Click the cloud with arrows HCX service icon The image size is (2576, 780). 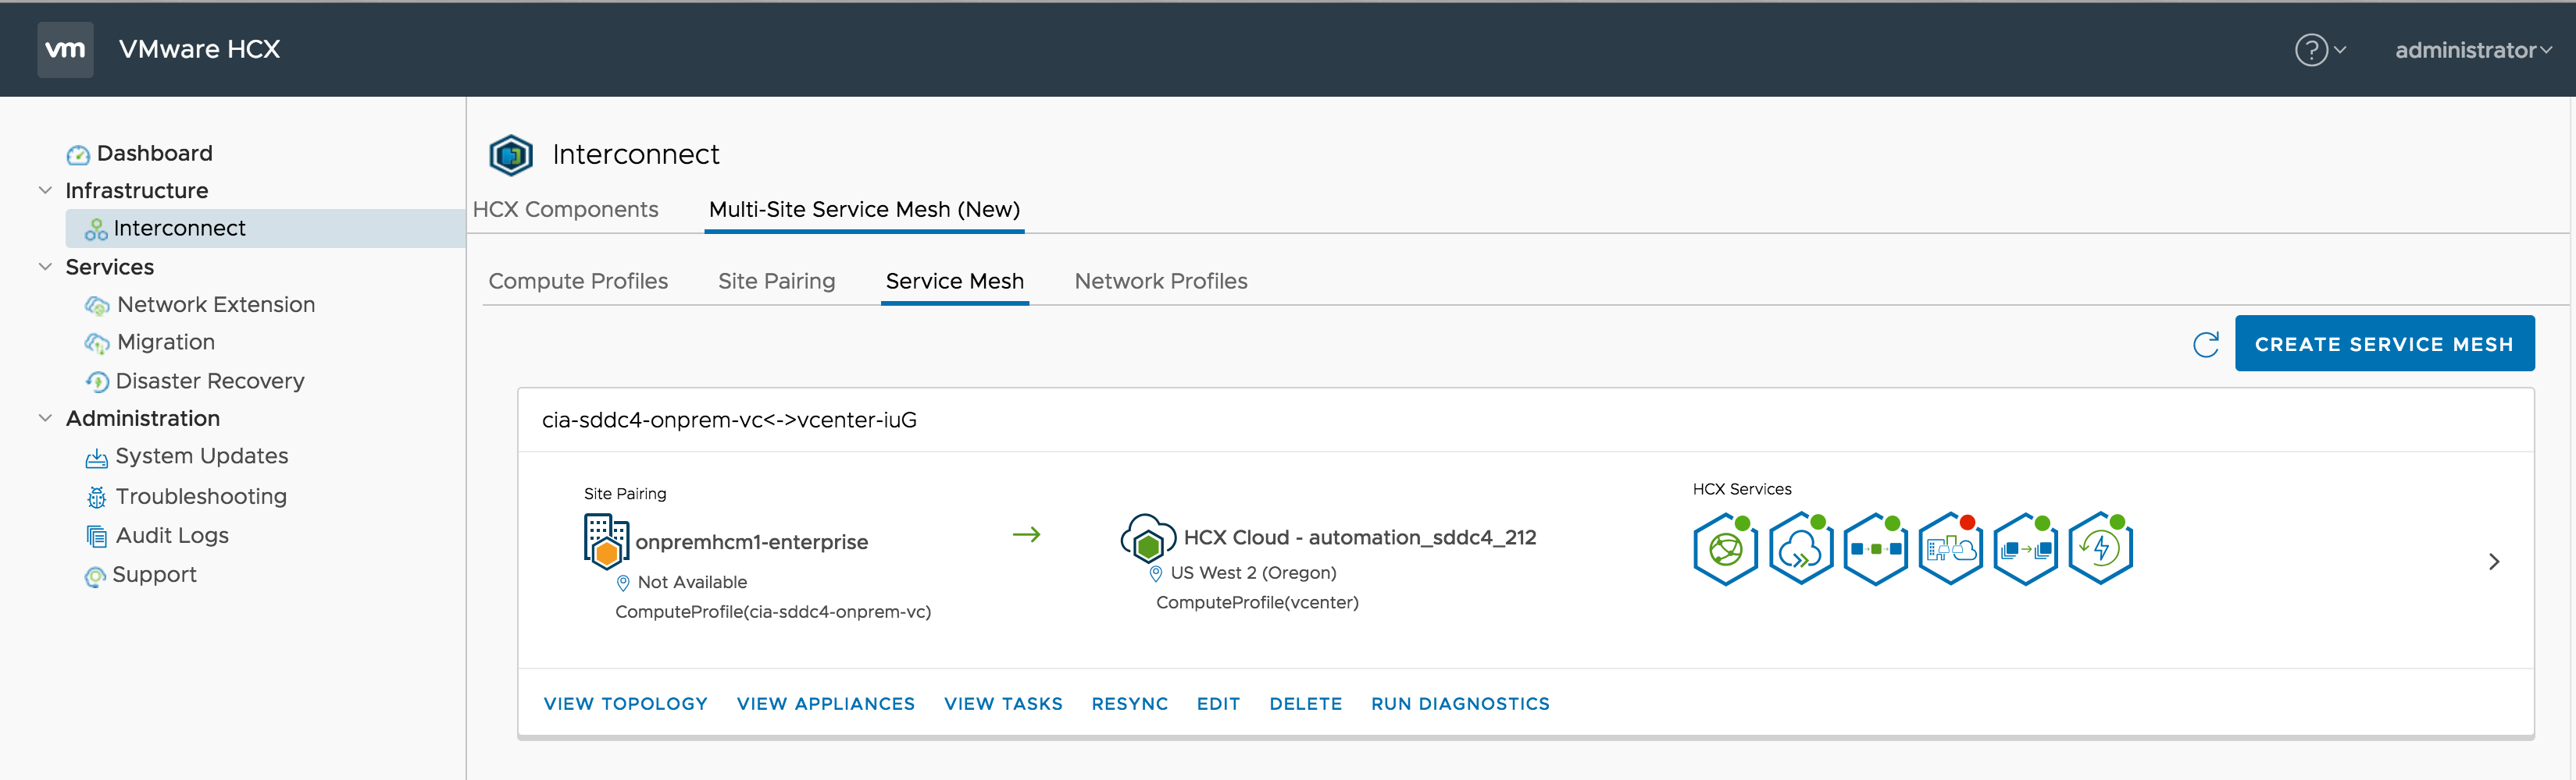1800,548
